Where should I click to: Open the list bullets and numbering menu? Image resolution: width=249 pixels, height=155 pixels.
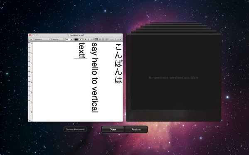[119, 39]
